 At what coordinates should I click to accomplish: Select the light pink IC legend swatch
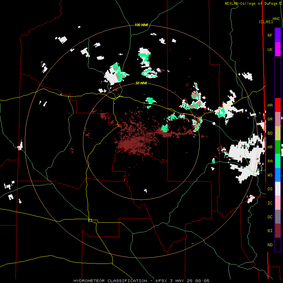(x=278, y=203)
